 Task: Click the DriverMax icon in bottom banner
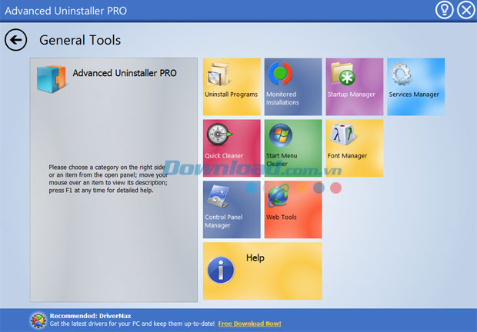click(38, 320)
